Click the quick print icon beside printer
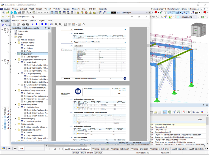Viewport: 209px width, 157px height. coord(28,24)
